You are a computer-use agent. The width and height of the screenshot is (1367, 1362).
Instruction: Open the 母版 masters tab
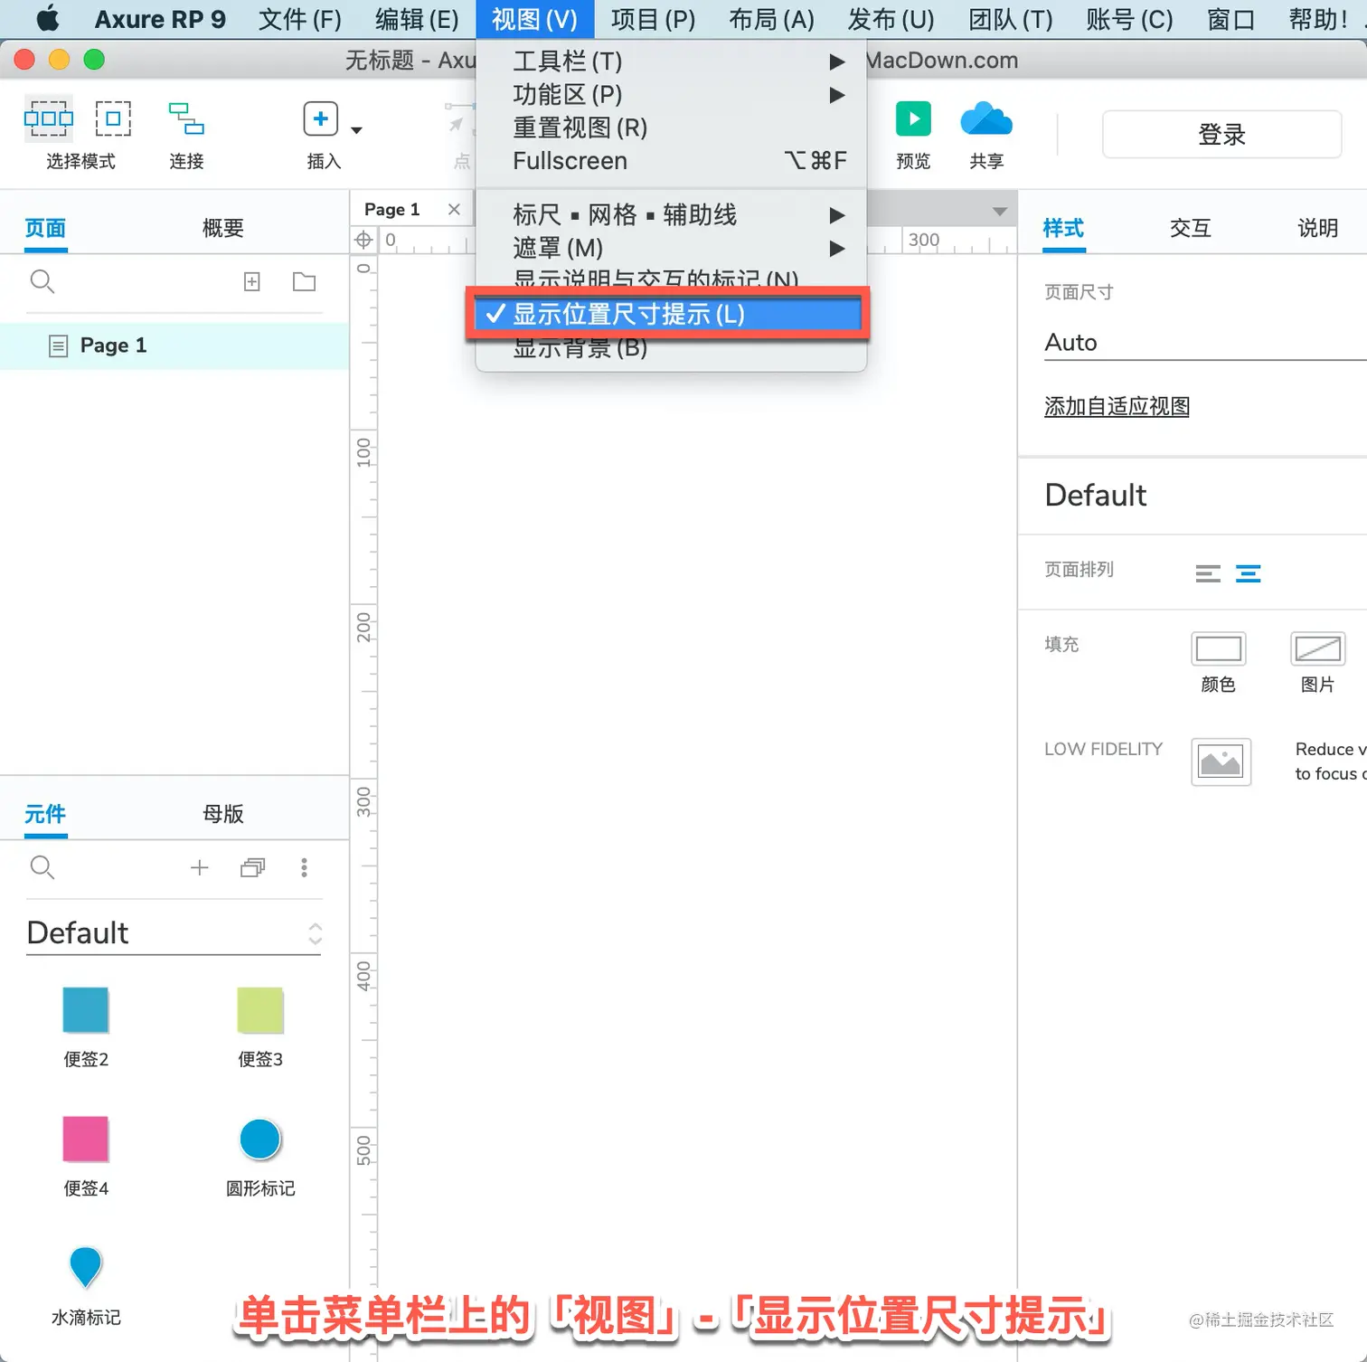223,814
